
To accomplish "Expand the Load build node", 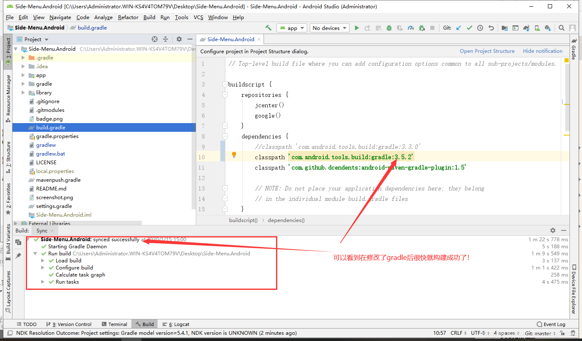I will tap(43, 261).
